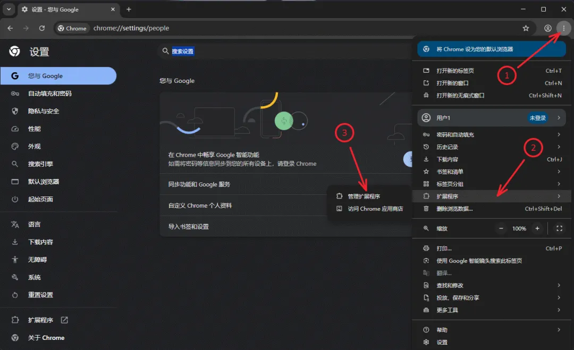
Task: Increase zoom with the plus button
Action: [537, 228]
